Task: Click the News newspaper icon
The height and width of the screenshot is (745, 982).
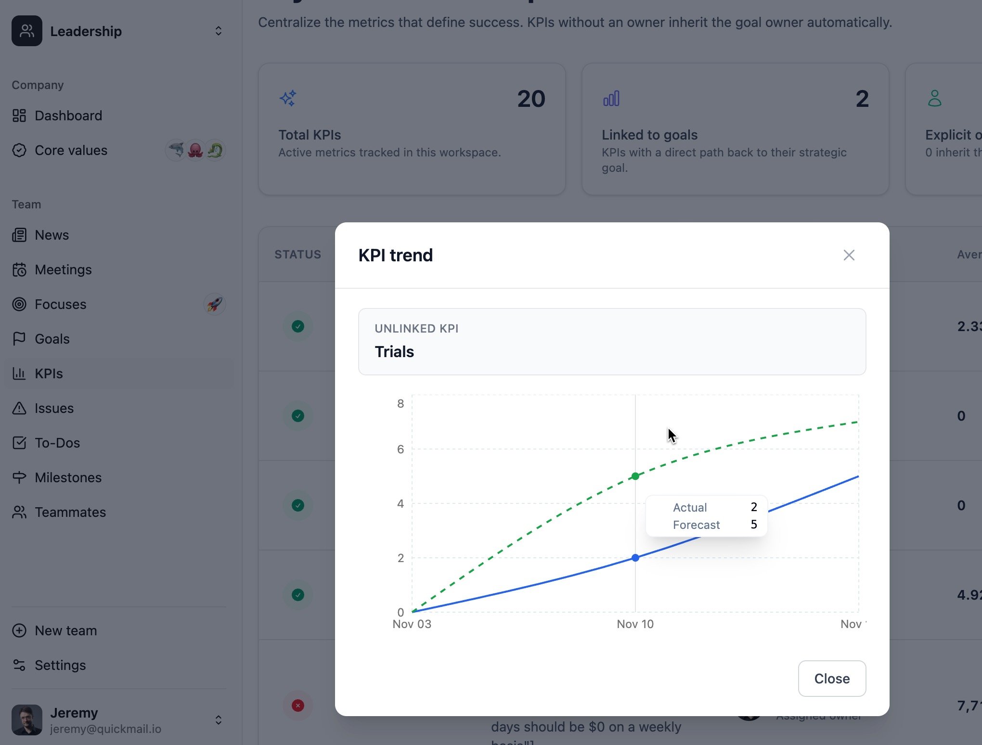Action: coord(19,235)
